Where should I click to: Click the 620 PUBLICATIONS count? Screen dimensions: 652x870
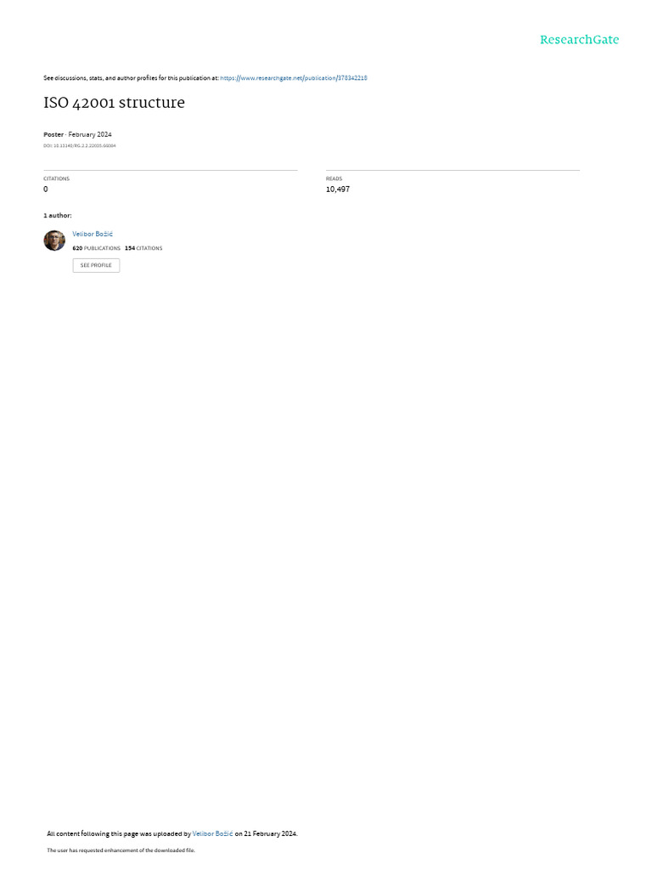[x=96, y=248]
